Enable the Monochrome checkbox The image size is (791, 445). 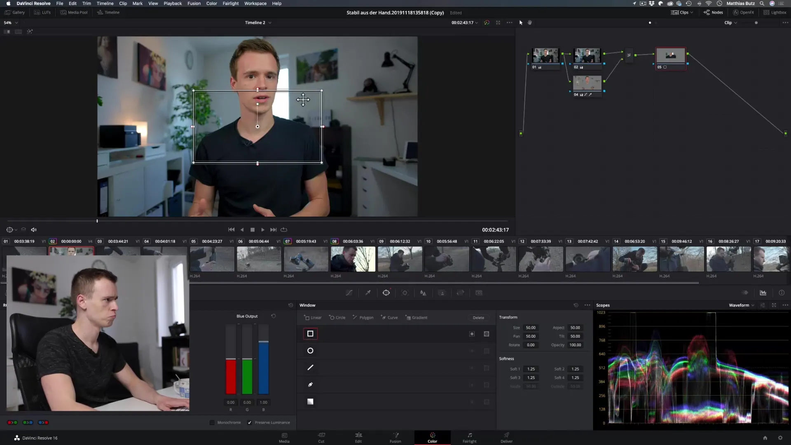(x=212, y=423)
